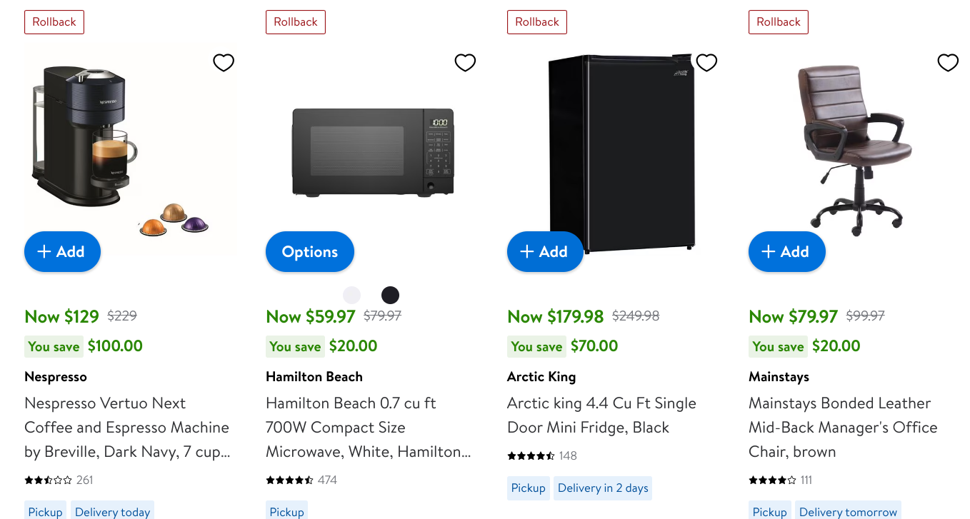Open Options for Hamilton Beach microwave

tap(309, 252)
